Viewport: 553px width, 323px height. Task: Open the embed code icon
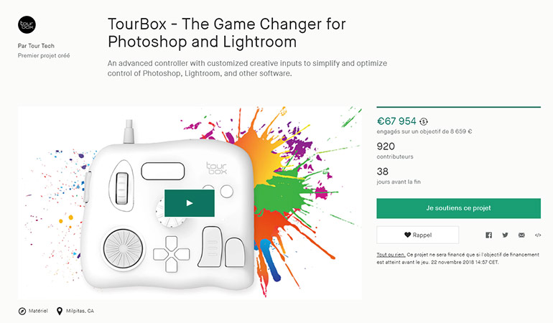538,235
